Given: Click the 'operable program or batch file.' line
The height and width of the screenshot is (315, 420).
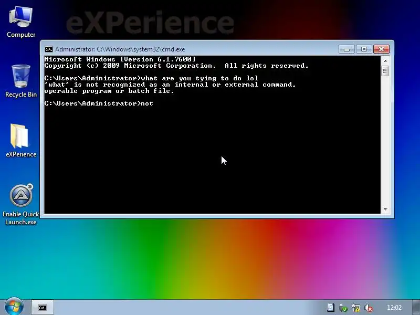Looking at the screenshot, I should pyautogui.click(x=109, y=91).
